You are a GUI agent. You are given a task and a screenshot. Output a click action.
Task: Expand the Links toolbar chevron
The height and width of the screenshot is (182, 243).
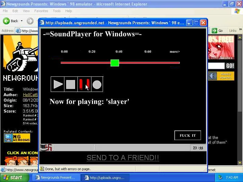pos(240,29)
